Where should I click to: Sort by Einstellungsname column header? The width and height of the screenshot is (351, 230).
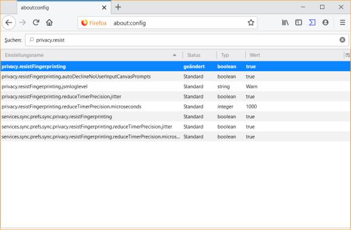[91, 55]
